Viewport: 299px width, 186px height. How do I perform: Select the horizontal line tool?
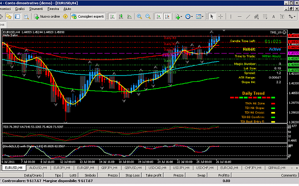pyautogui.click(x=240, y=17)
